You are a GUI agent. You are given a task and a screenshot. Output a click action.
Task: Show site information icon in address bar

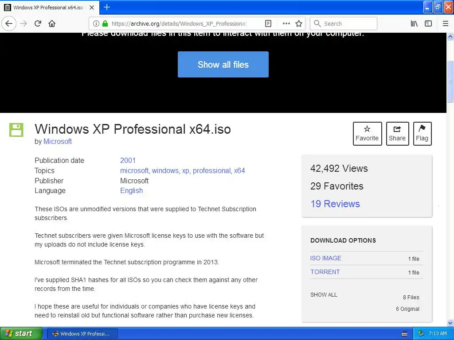96,23
